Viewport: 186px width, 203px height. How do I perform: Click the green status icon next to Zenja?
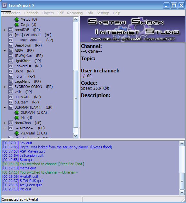pyautogui.click(x=17, y=25)
